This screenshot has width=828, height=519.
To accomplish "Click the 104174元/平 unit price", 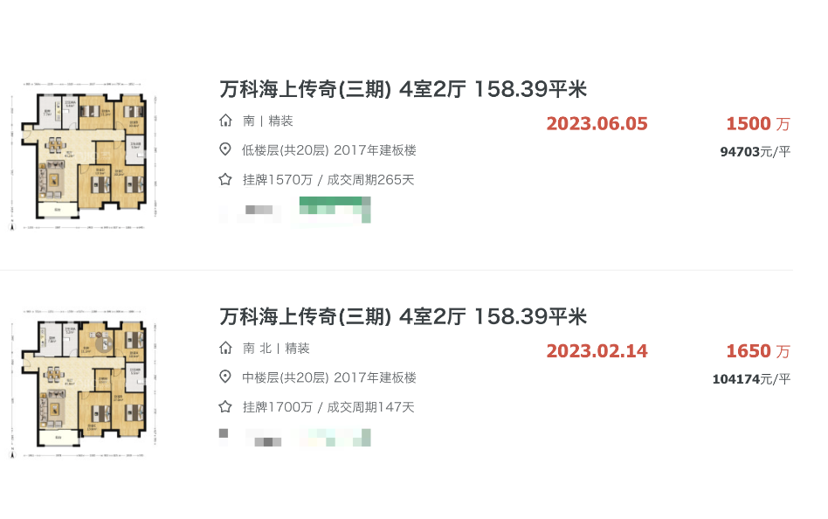I will (751, 379).
